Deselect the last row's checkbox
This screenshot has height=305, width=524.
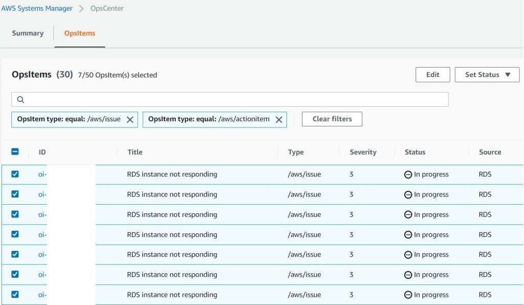tap(15, 295)
